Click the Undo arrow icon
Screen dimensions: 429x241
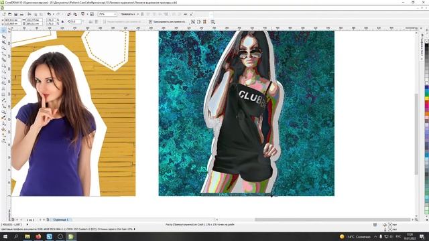coord(49,14)
